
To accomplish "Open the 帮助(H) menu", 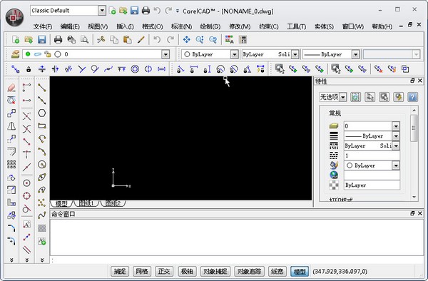I will click(x=382, y=26).
